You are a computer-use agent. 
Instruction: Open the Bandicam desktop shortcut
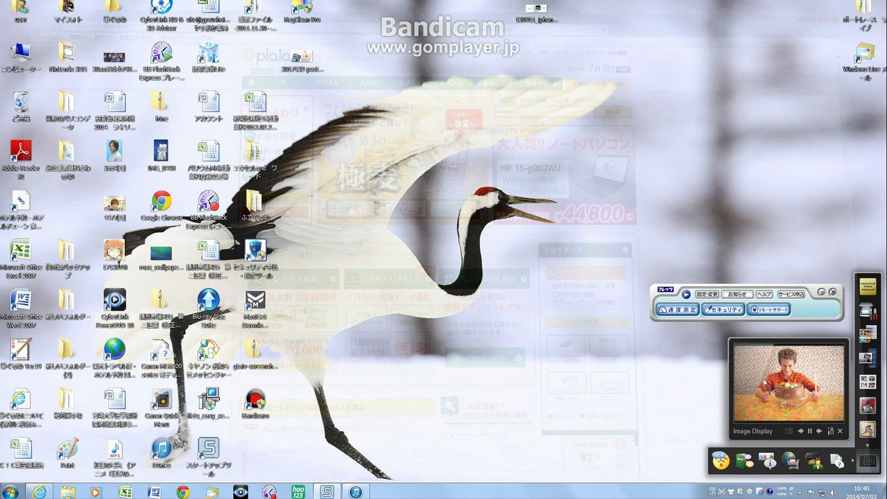pyautogui.click(x=255, y=403)
